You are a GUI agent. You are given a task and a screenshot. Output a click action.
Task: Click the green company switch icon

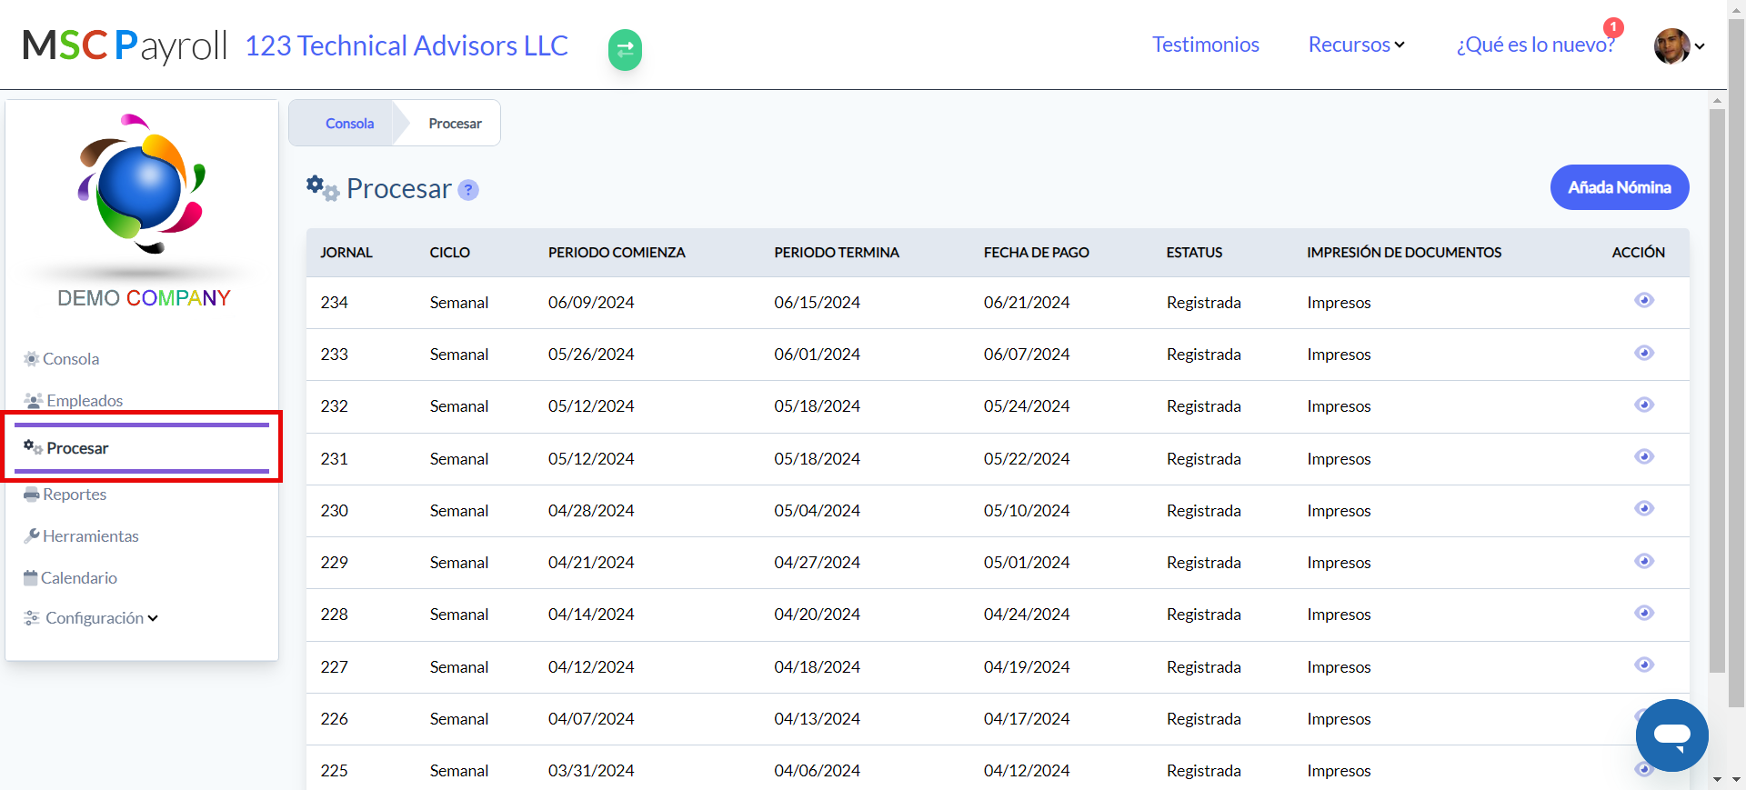pos(625,50)
